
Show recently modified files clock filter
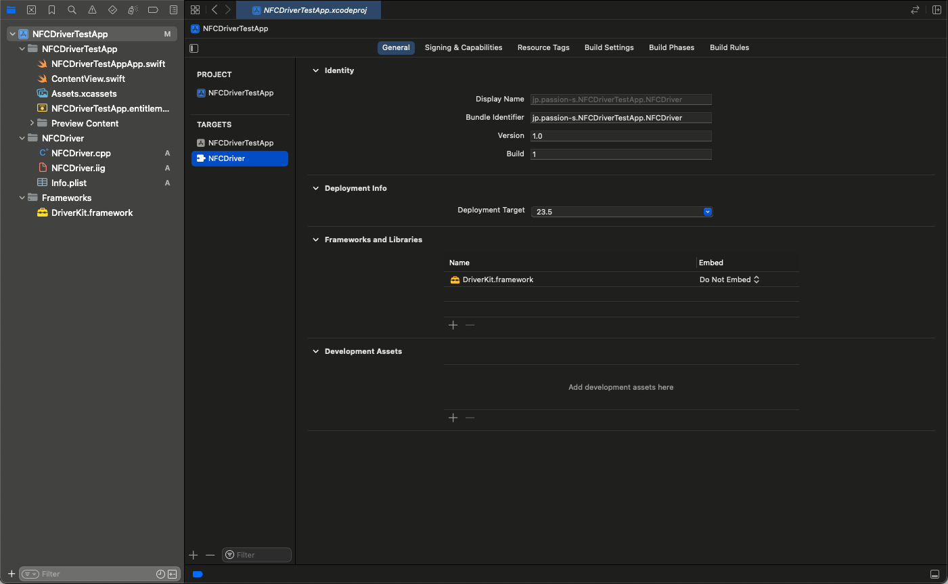pyautogui.click(x=160, y=574)
